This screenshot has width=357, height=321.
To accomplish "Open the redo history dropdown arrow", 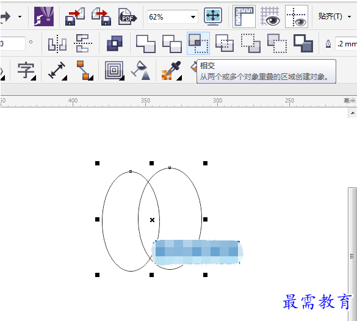I will point(20,16).
